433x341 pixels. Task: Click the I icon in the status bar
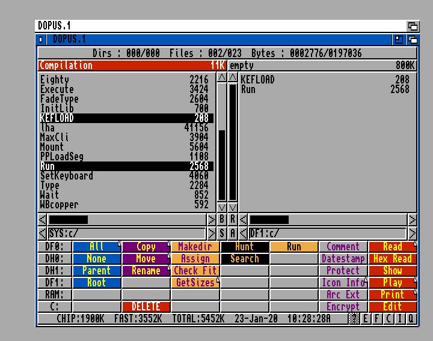coord(400,319)
